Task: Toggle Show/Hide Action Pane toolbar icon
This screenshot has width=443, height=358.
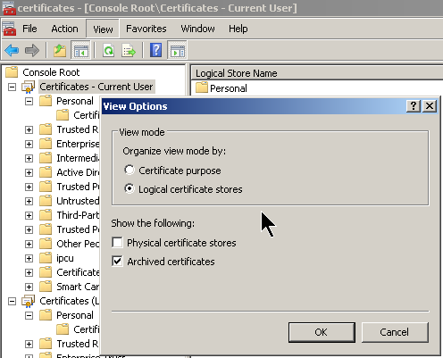Action: point(178,50)
